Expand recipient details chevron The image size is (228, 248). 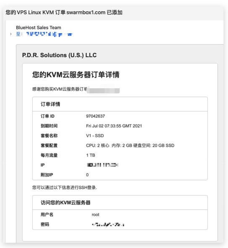tap(10, 34)
